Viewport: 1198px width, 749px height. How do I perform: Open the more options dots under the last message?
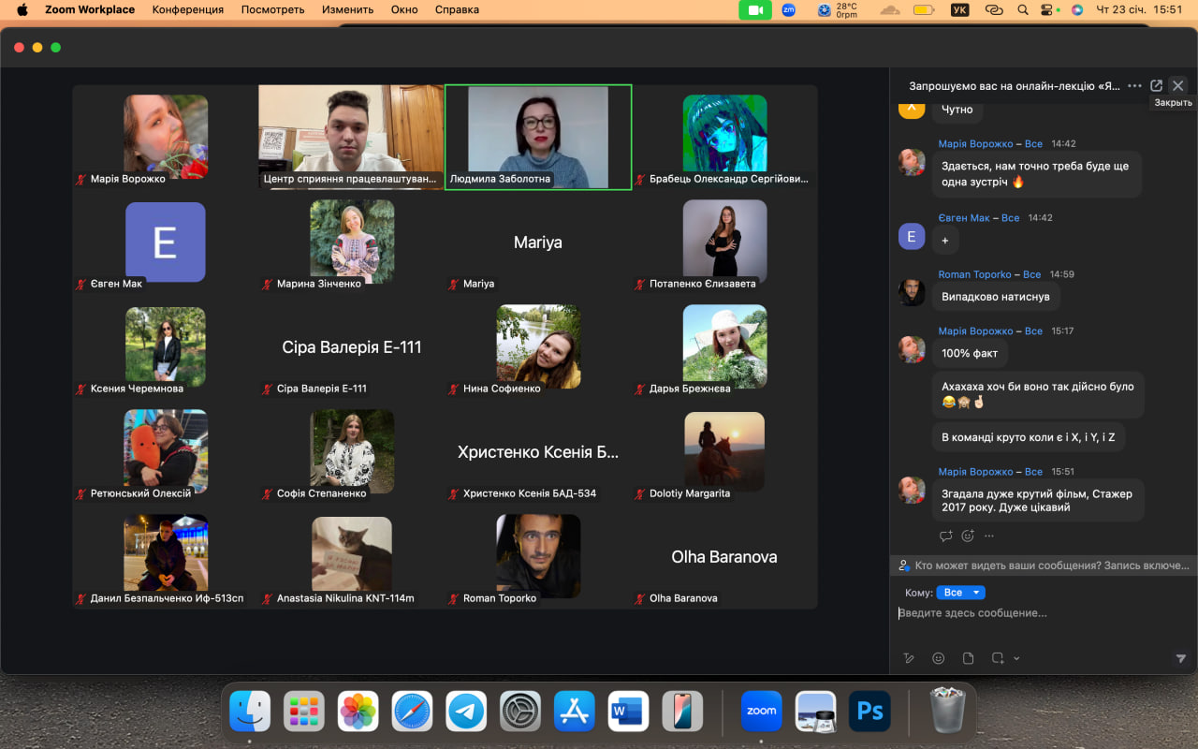pos(989,536)
